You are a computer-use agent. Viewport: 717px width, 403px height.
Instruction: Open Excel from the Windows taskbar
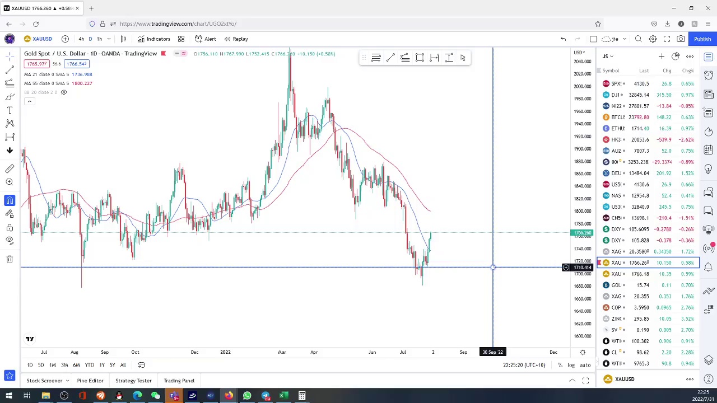pyautogui.click(x=283, y=396)
